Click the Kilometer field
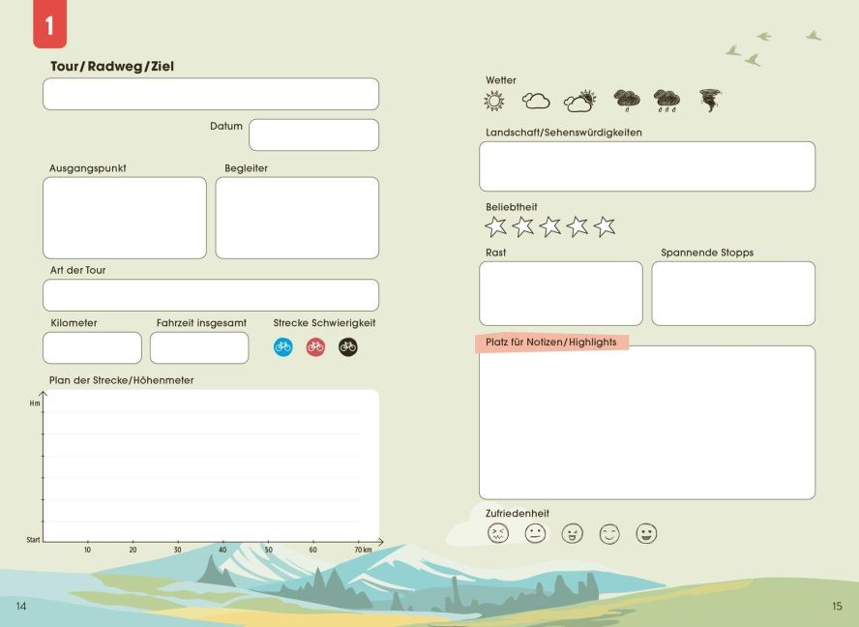 point(92,347)
